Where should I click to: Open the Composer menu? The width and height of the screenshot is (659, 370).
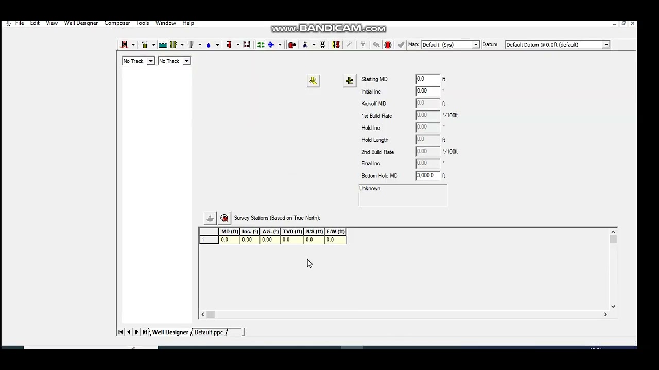(117, 23)
